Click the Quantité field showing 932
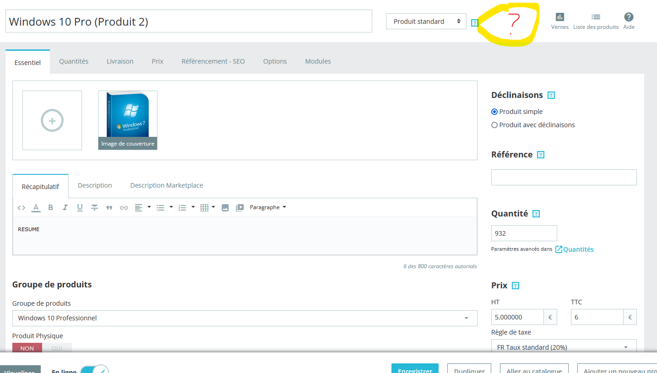Viewport: 657px width, 373px height. (x=524, y=233)
